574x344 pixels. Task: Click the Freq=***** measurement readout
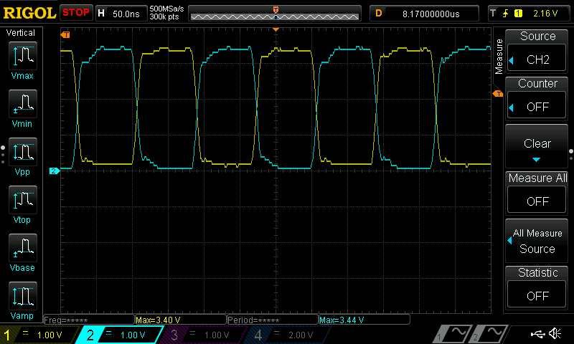89,320
